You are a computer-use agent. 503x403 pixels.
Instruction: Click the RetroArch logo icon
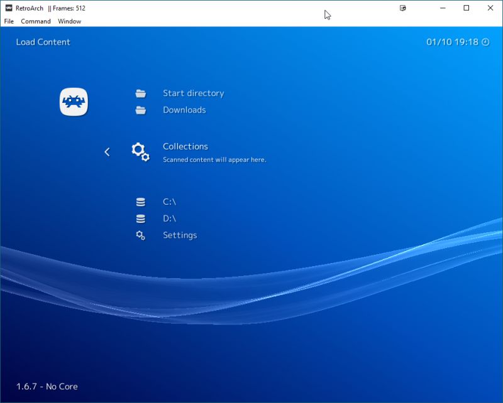(74, 101)
